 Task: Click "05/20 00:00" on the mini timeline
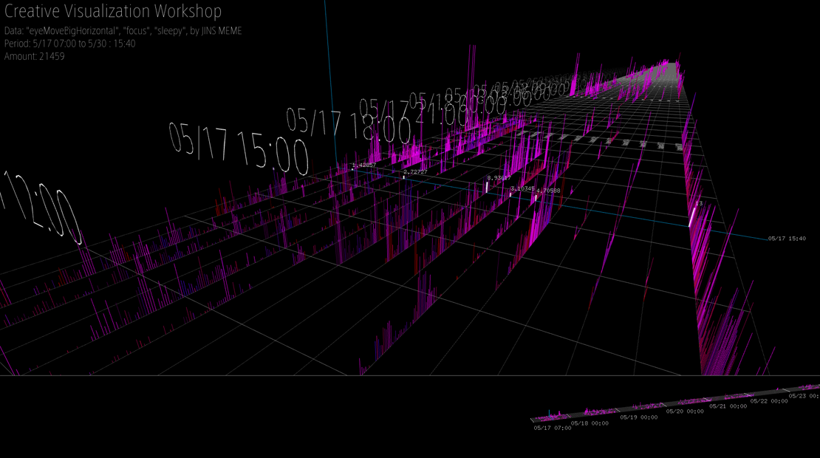(685, 411)
